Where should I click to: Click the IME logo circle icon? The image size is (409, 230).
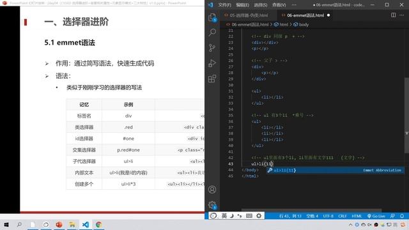(213, 216)
